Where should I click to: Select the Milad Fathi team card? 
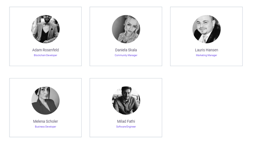click(126, 108)
